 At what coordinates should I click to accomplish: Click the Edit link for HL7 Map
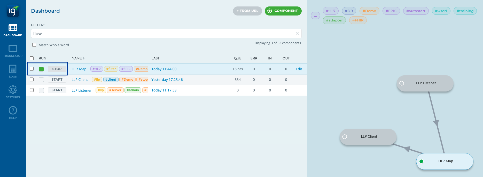(x=299, y=69)
